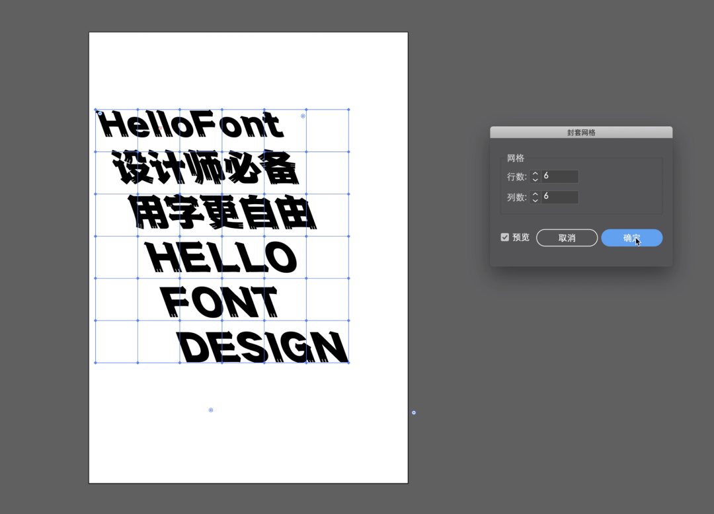Click the 列数 columns input field

pos(559,197)
